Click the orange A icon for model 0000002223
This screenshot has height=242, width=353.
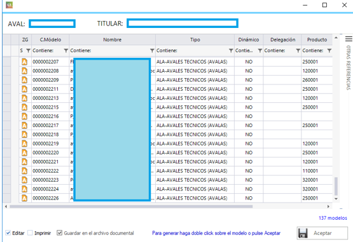(24, 180)
